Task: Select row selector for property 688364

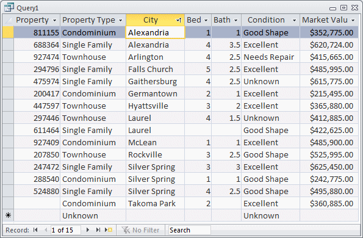Action: pos(8,45)
